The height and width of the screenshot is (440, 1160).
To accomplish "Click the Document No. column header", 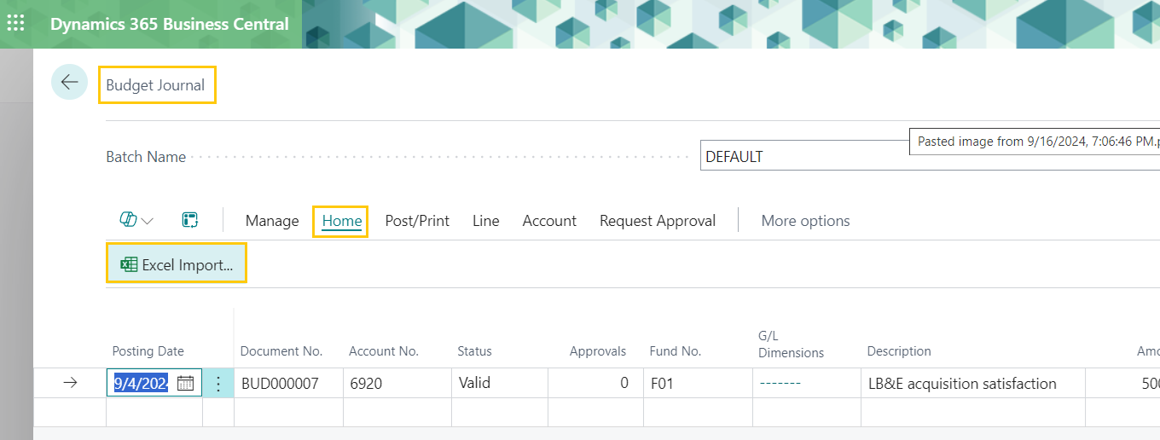I will 281,351.
